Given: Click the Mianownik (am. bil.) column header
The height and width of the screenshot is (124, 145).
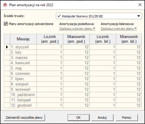Looking at the screenshot, I should pos(129,39).
